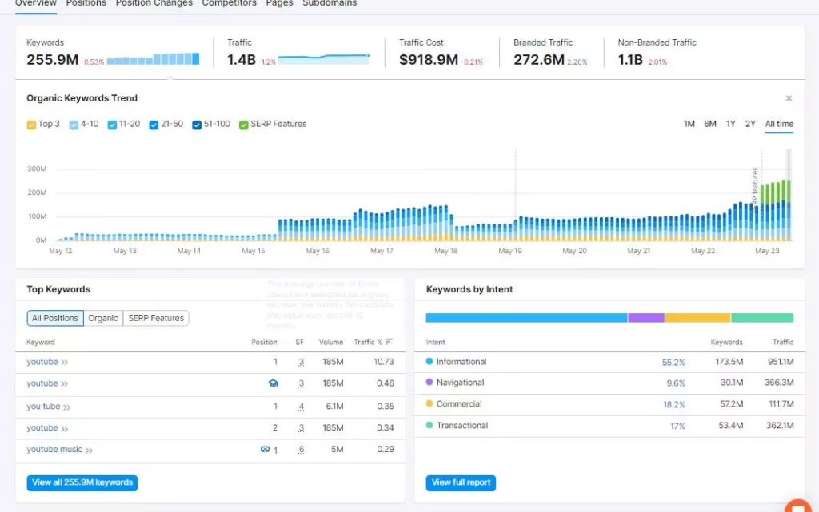The width and height of the screenshot is (819, 512).
Task: Set trend range to 1Y
Action: click(x=730, y=124)
